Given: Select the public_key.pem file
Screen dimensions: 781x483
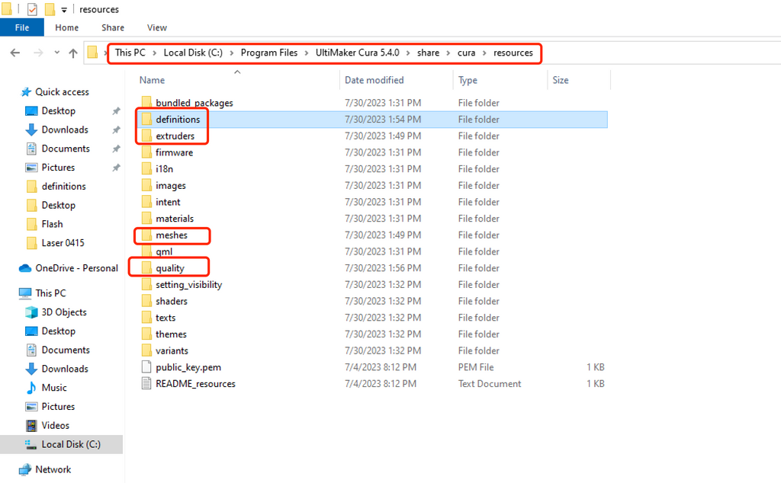Looking at the screenshot, I should click(x=188, y=367).
